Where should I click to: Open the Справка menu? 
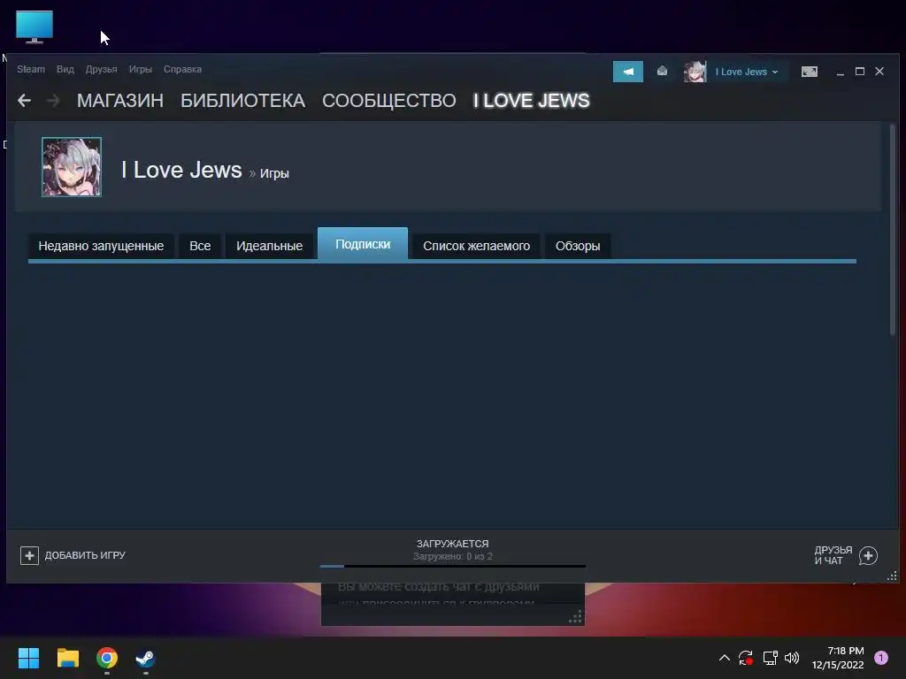(182, 69)
